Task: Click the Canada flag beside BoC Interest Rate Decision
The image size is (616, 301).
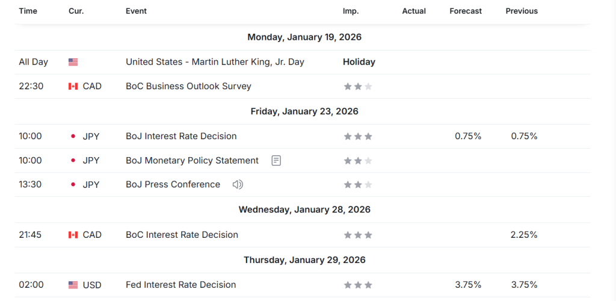Action: click(73, 235)
